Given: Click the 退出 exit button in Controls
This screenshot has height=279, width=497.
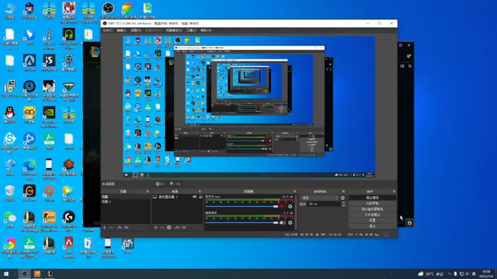Looking at the screenshot, I should point(372,226).
